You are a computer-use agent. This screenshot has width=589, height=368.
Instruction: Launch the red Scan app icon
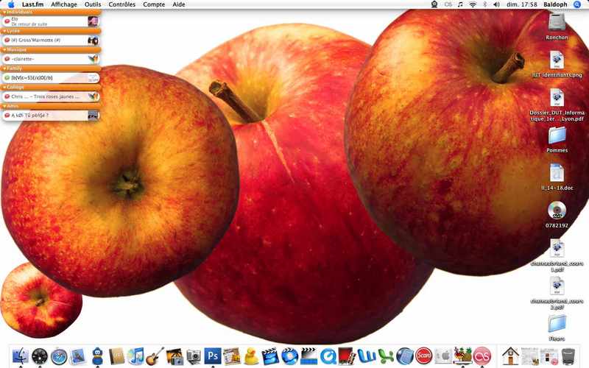[424, 355]
